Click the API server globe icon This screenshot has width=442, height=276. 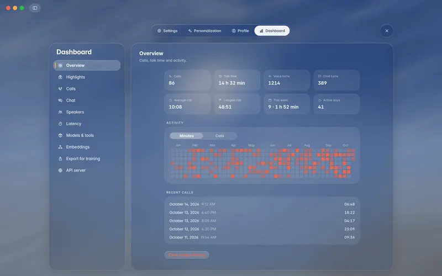pyautogui.click(x=60, y=171)
